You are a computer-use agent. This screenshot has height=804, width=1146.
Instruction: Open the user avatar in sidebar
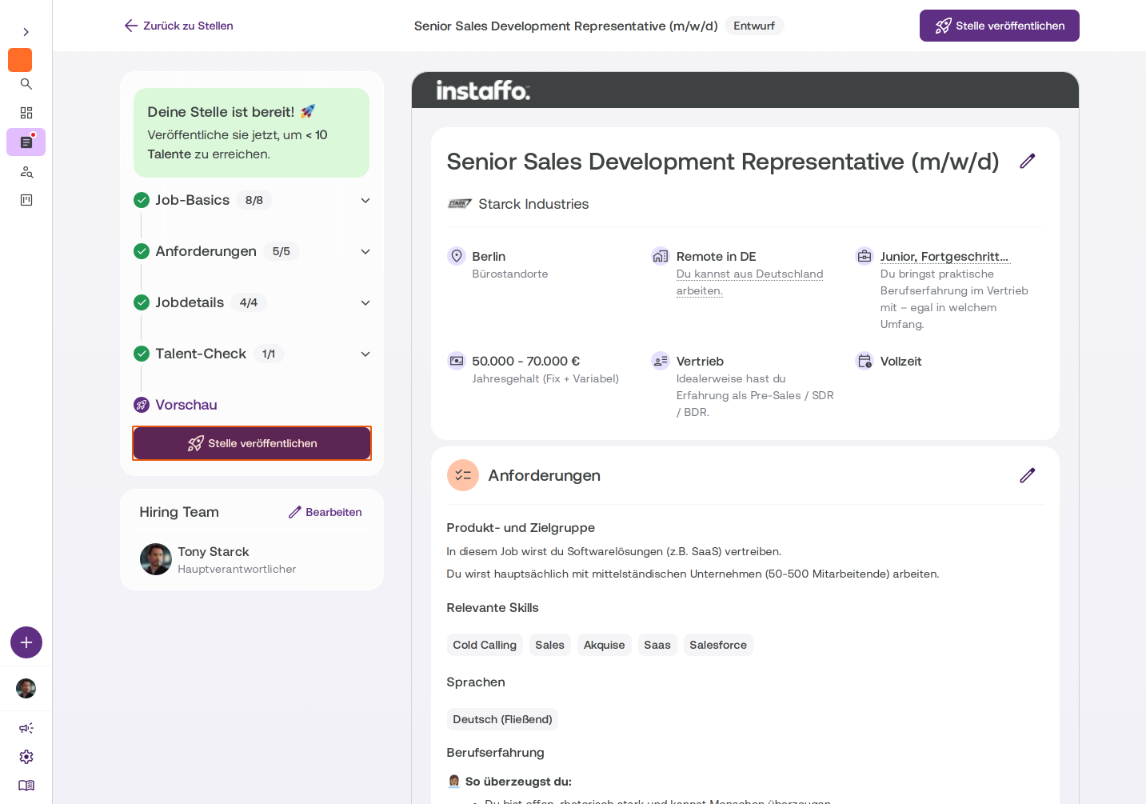(x=26, y=688)
